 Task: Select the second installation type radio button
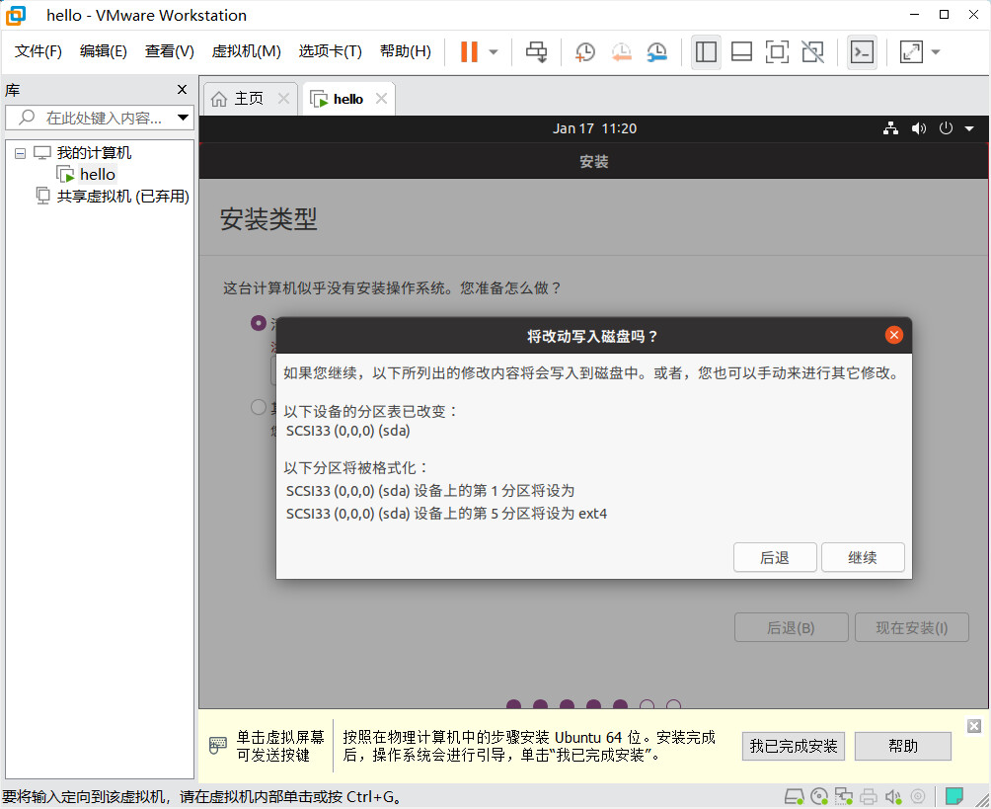tap(258, 407)
